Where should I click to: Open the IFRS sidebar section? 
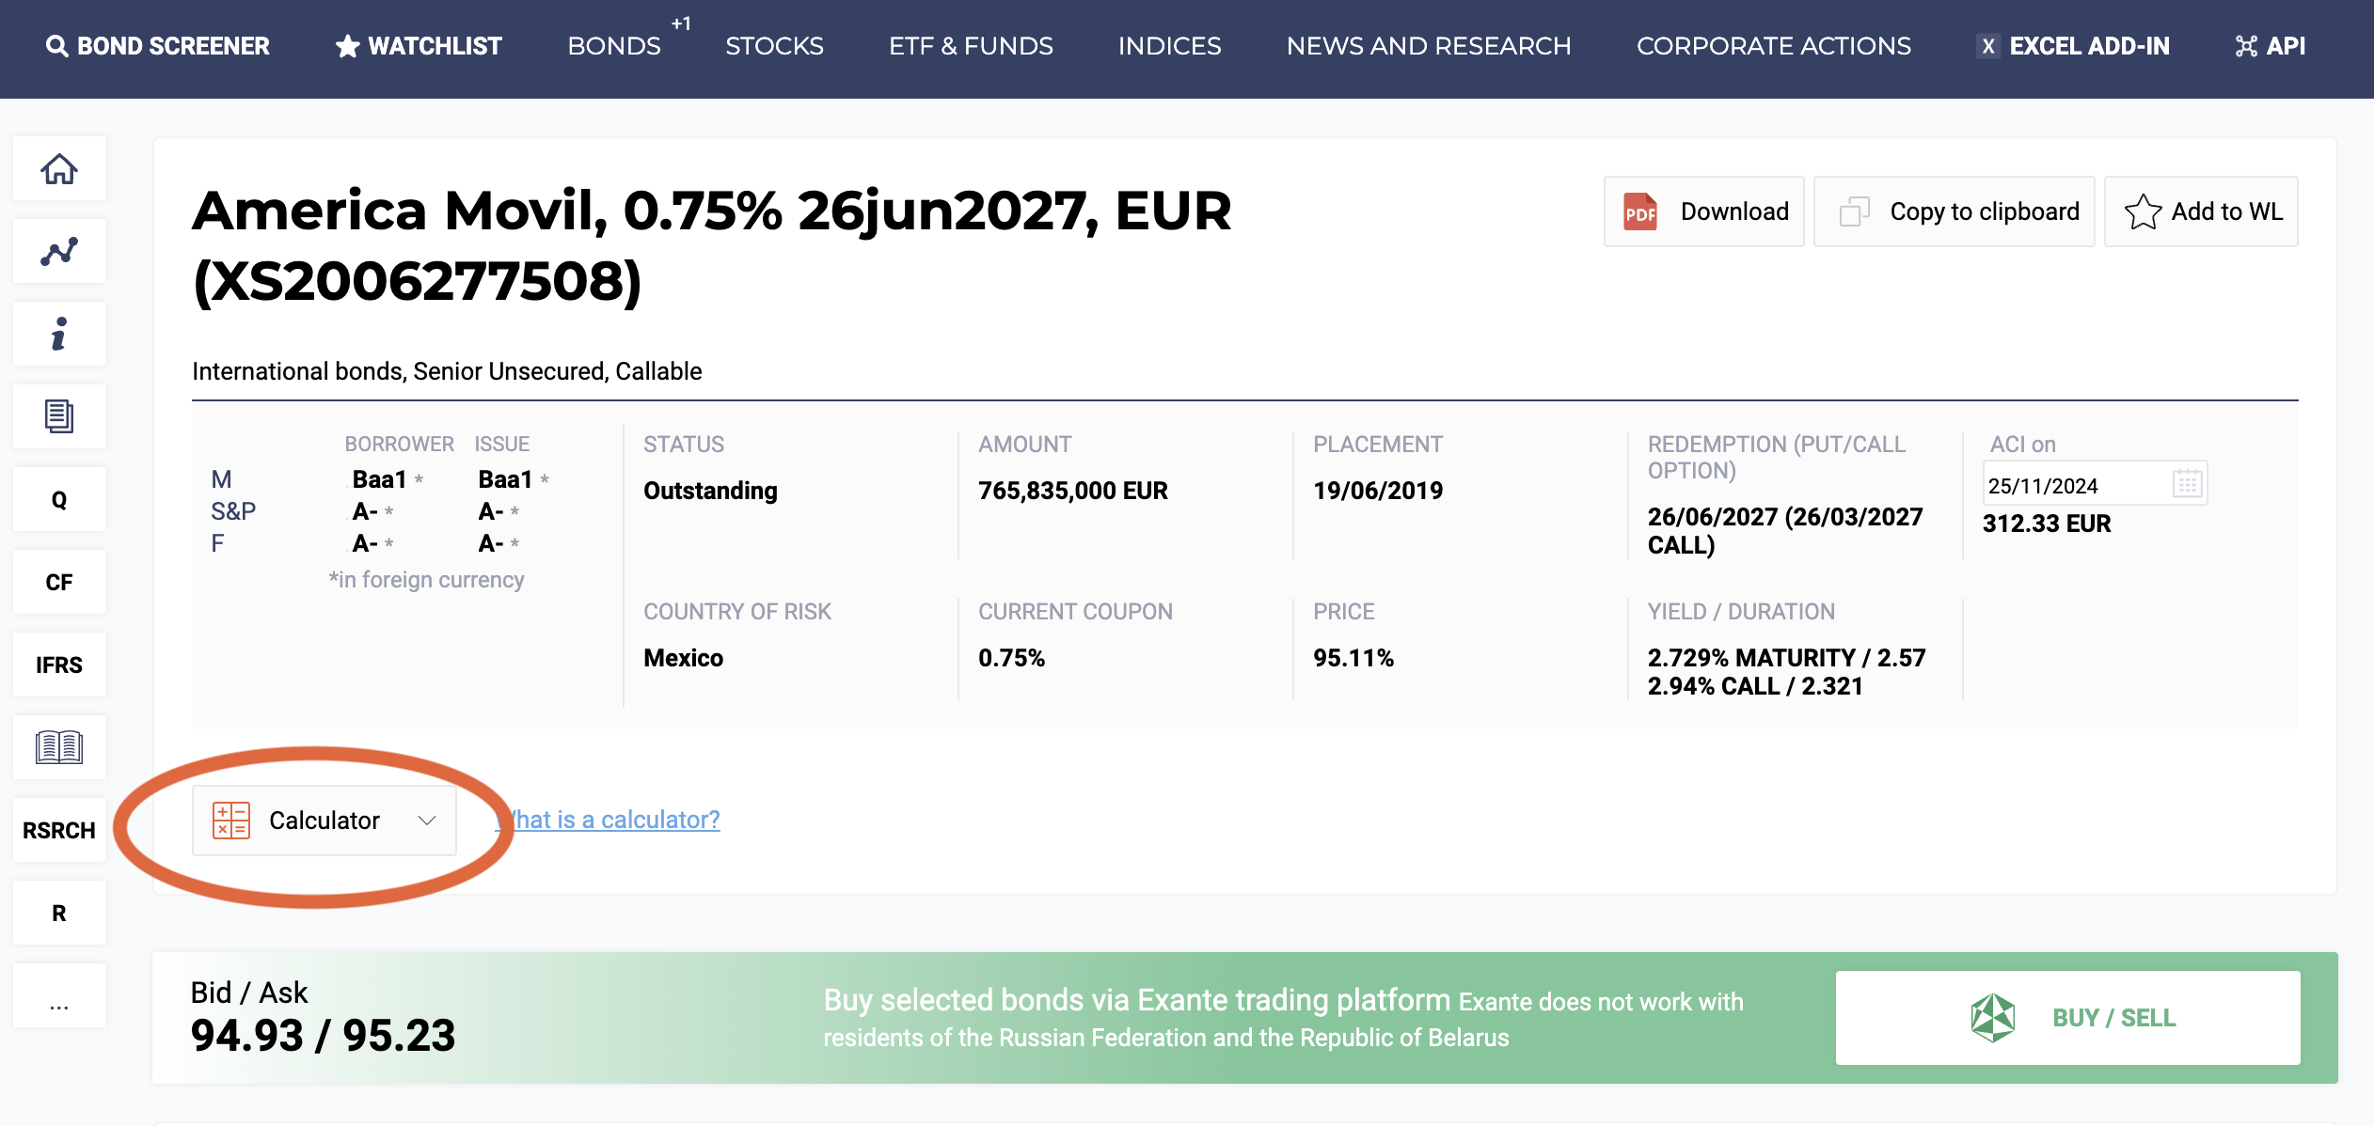58,665
